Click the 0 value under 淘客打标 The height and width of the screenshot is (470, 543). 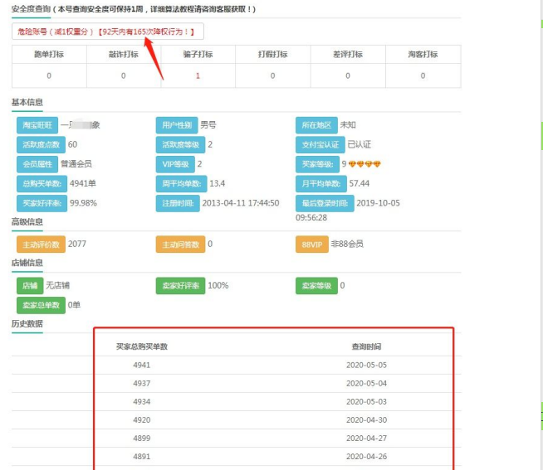coord(423,75)
